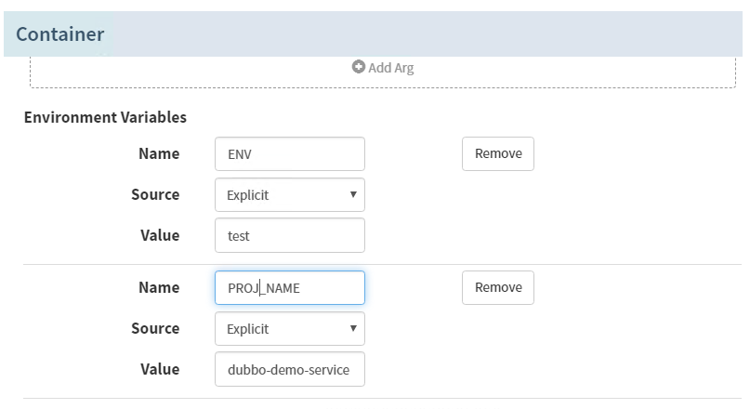Focus the Name field containing PROJ_NAME

click(x=289, y=288)
